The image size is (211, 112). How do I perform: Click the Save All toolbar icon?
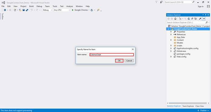[x=27, y=10]
